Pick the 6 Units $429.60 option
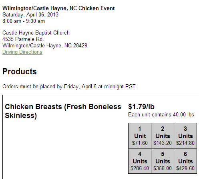The width and height of the screenshot is (199, 179). point(185,161)
